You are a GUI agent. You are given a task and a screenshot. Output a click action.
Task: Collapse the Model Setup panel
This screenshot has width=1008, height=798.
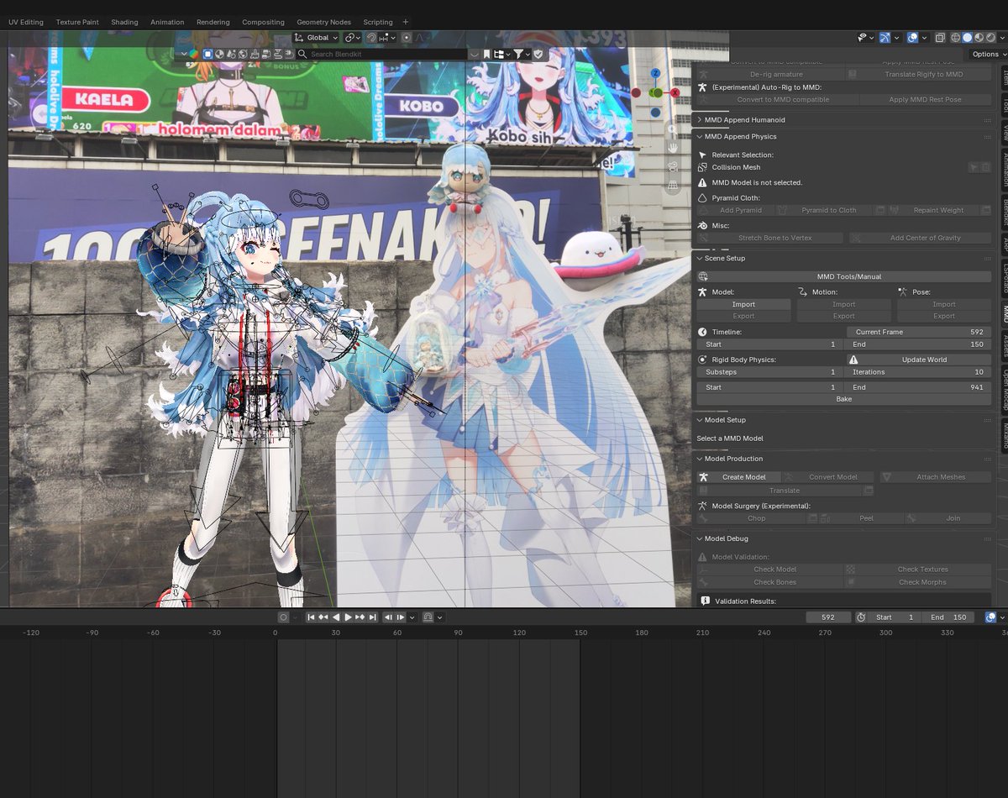click(x=725, y=419)
